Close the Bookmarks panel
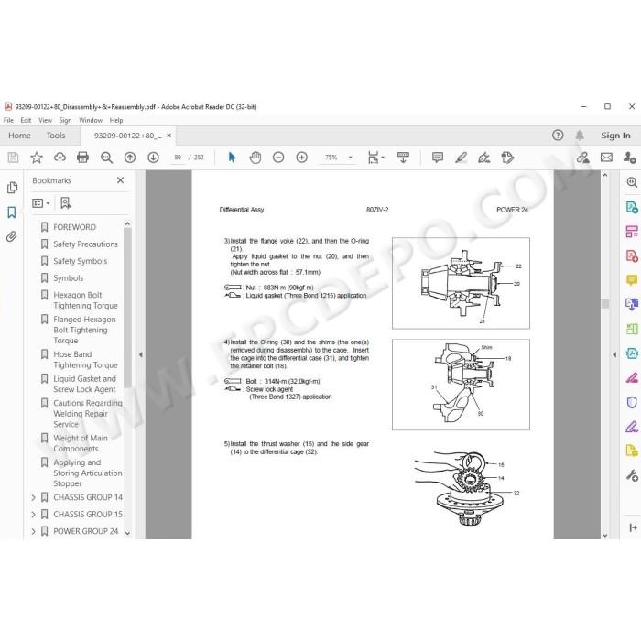641x641 pixels. pyautogui.click(x=120, y=180)
